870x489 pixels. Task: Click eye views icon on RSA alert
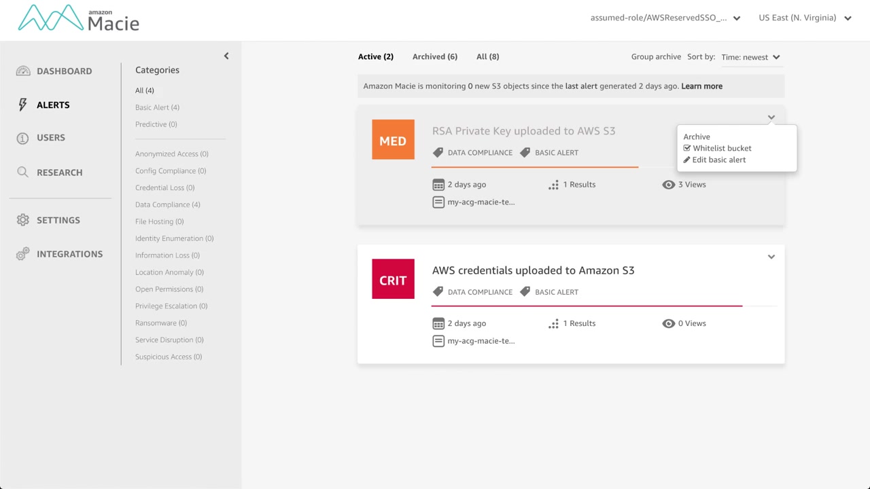click(x=669, y=185)
